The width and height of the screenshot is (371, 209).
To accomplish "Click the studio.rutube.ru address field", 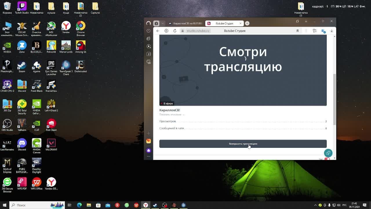I will (x=198, y=31).
